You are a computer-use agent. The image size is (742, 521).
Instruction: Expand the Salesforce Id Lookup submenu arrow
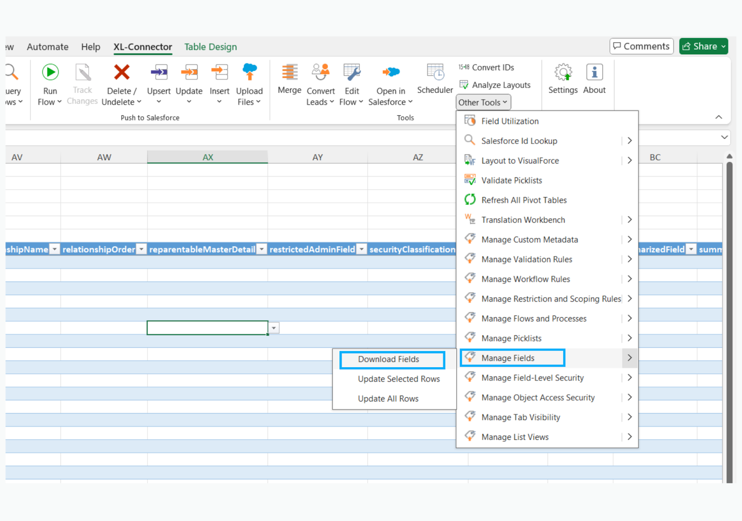[x=629, y=140]
